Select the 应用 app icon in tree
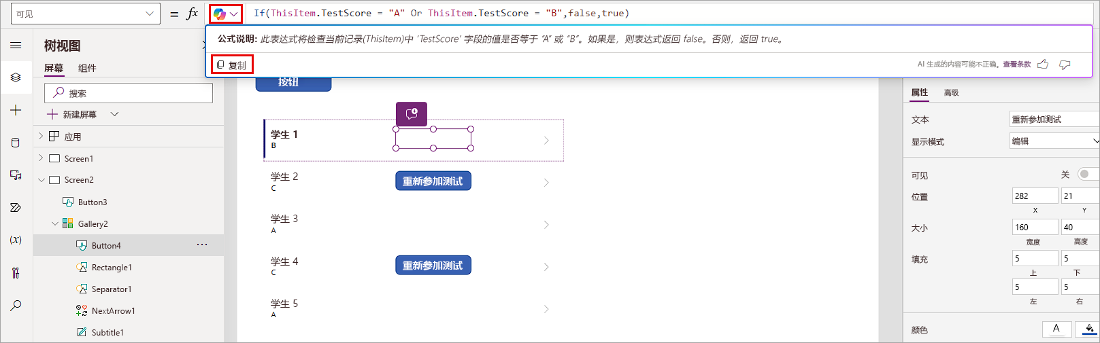This screenshot has width=1100, height=343. pyautogui.click(x=54, y=137)
